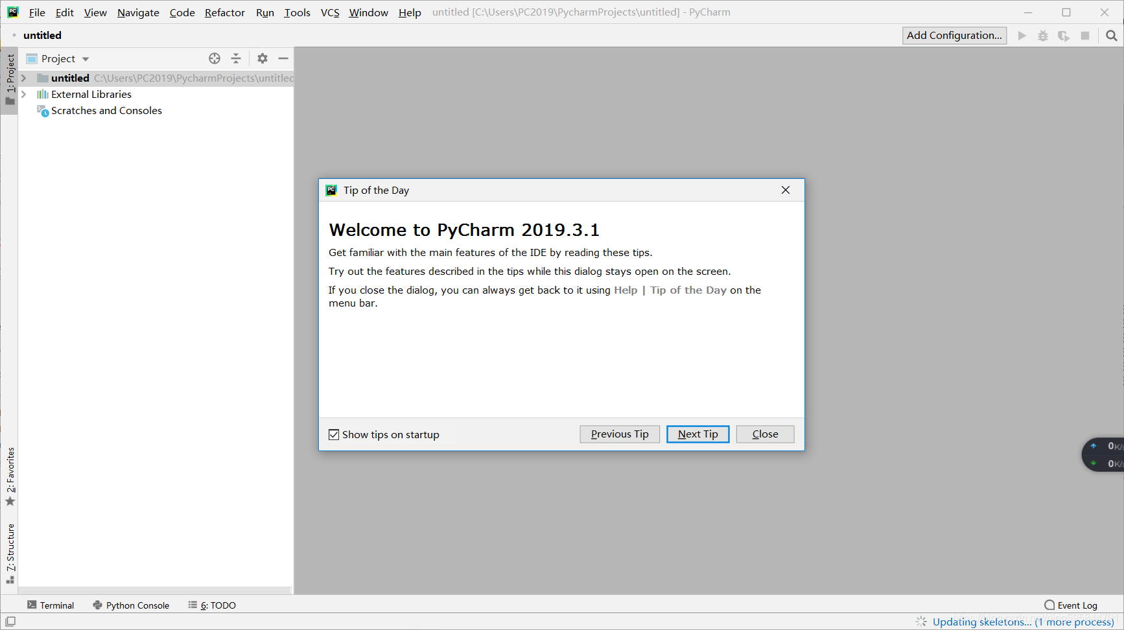Click the Add Configuration button
This screenshot has height=630, width=1124.
point(954,36)
